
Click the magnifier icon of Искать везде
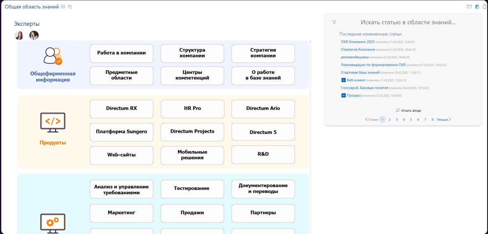[398, 110]
